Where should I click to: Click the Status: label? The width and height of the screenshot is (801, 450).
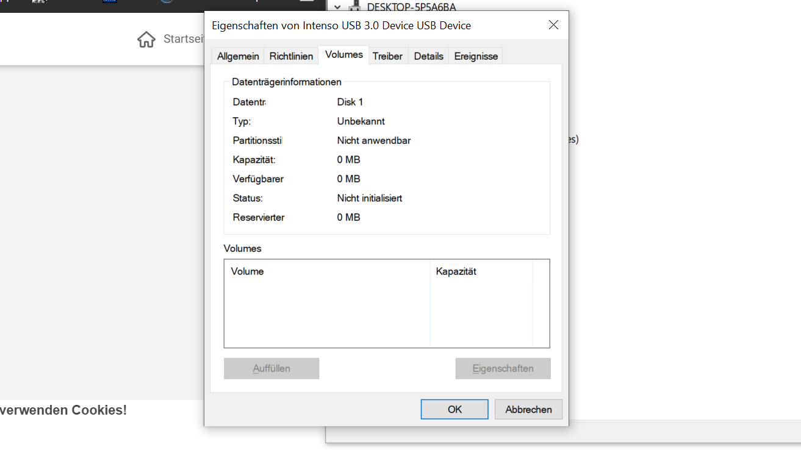pyautogui.click(x=248, y=198)
